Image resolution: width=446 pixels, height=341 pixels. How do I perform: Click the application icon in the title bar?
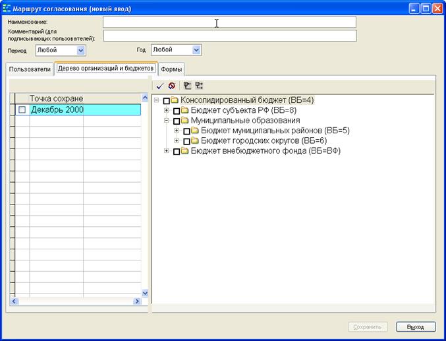point(6,9)
